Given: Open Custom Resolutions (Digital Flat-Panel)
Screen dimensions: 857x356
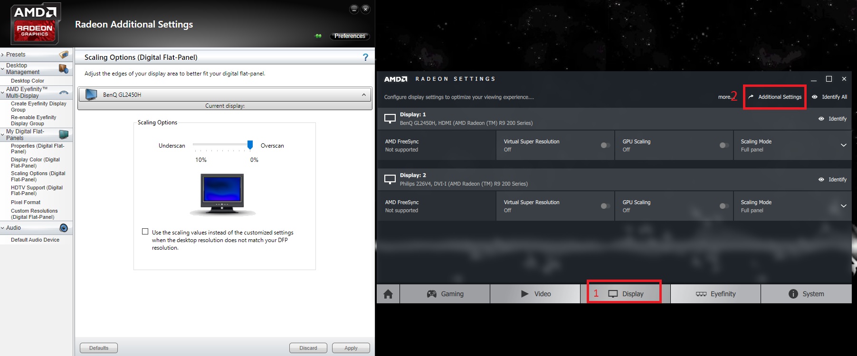Looking at the screenshot, I should tap(34, 214).
